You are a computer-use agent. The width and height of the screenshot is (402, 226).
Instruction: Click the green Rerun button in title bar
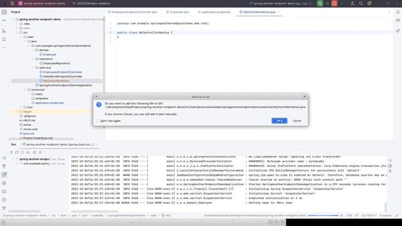click(x=320, y=3)
